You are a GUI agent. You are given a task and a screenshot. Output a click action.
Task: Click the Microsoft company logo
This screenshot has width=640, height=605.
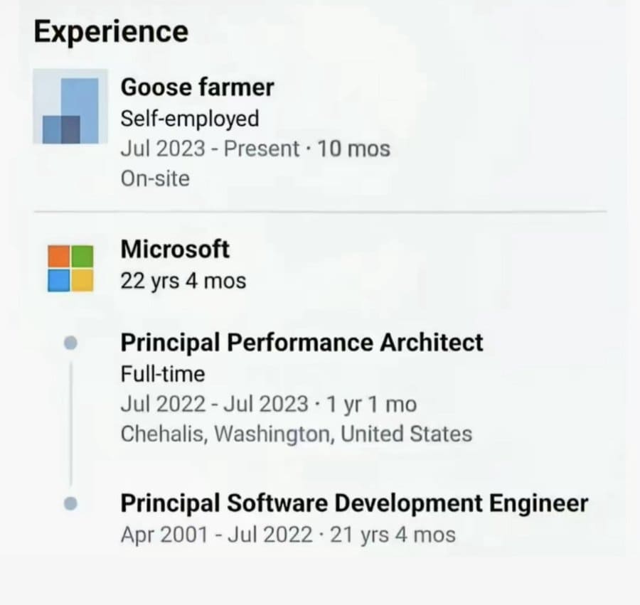(x=70, y=268)
